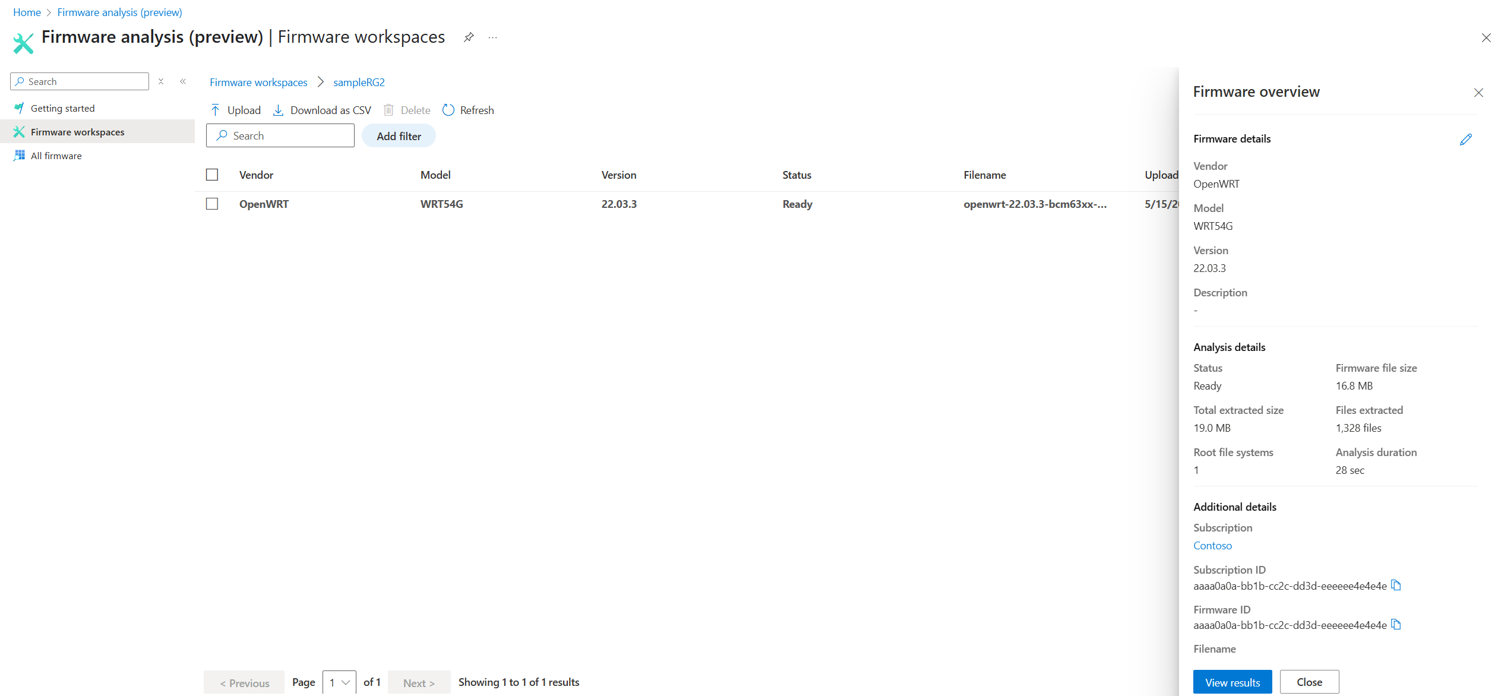
Task: Select Firmware workspaces in sidebar
Action: coord(97,132)
